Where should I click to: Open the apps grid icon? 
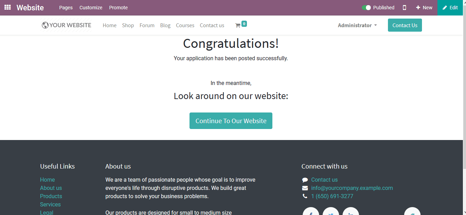click(7, 7)
